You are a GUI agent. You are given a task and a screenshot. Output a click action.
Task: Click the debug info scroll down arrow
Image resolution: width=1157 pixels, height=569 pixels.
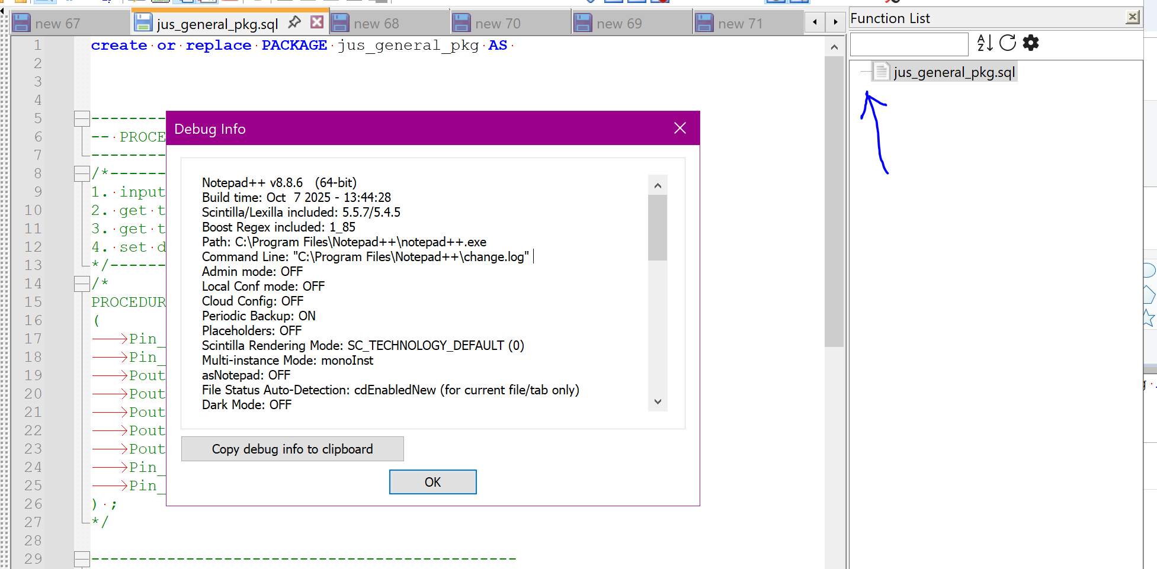[x=657, y=401]
